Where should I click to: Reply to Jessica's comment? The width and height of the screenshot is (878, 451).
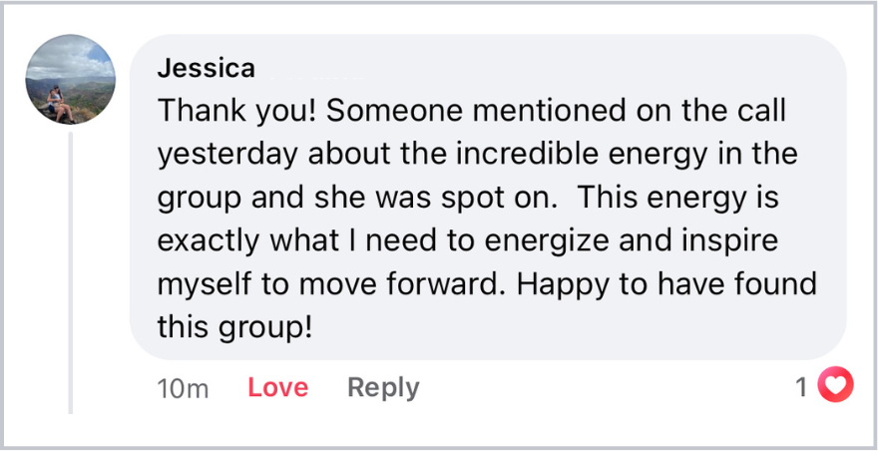tap(383, 387)
